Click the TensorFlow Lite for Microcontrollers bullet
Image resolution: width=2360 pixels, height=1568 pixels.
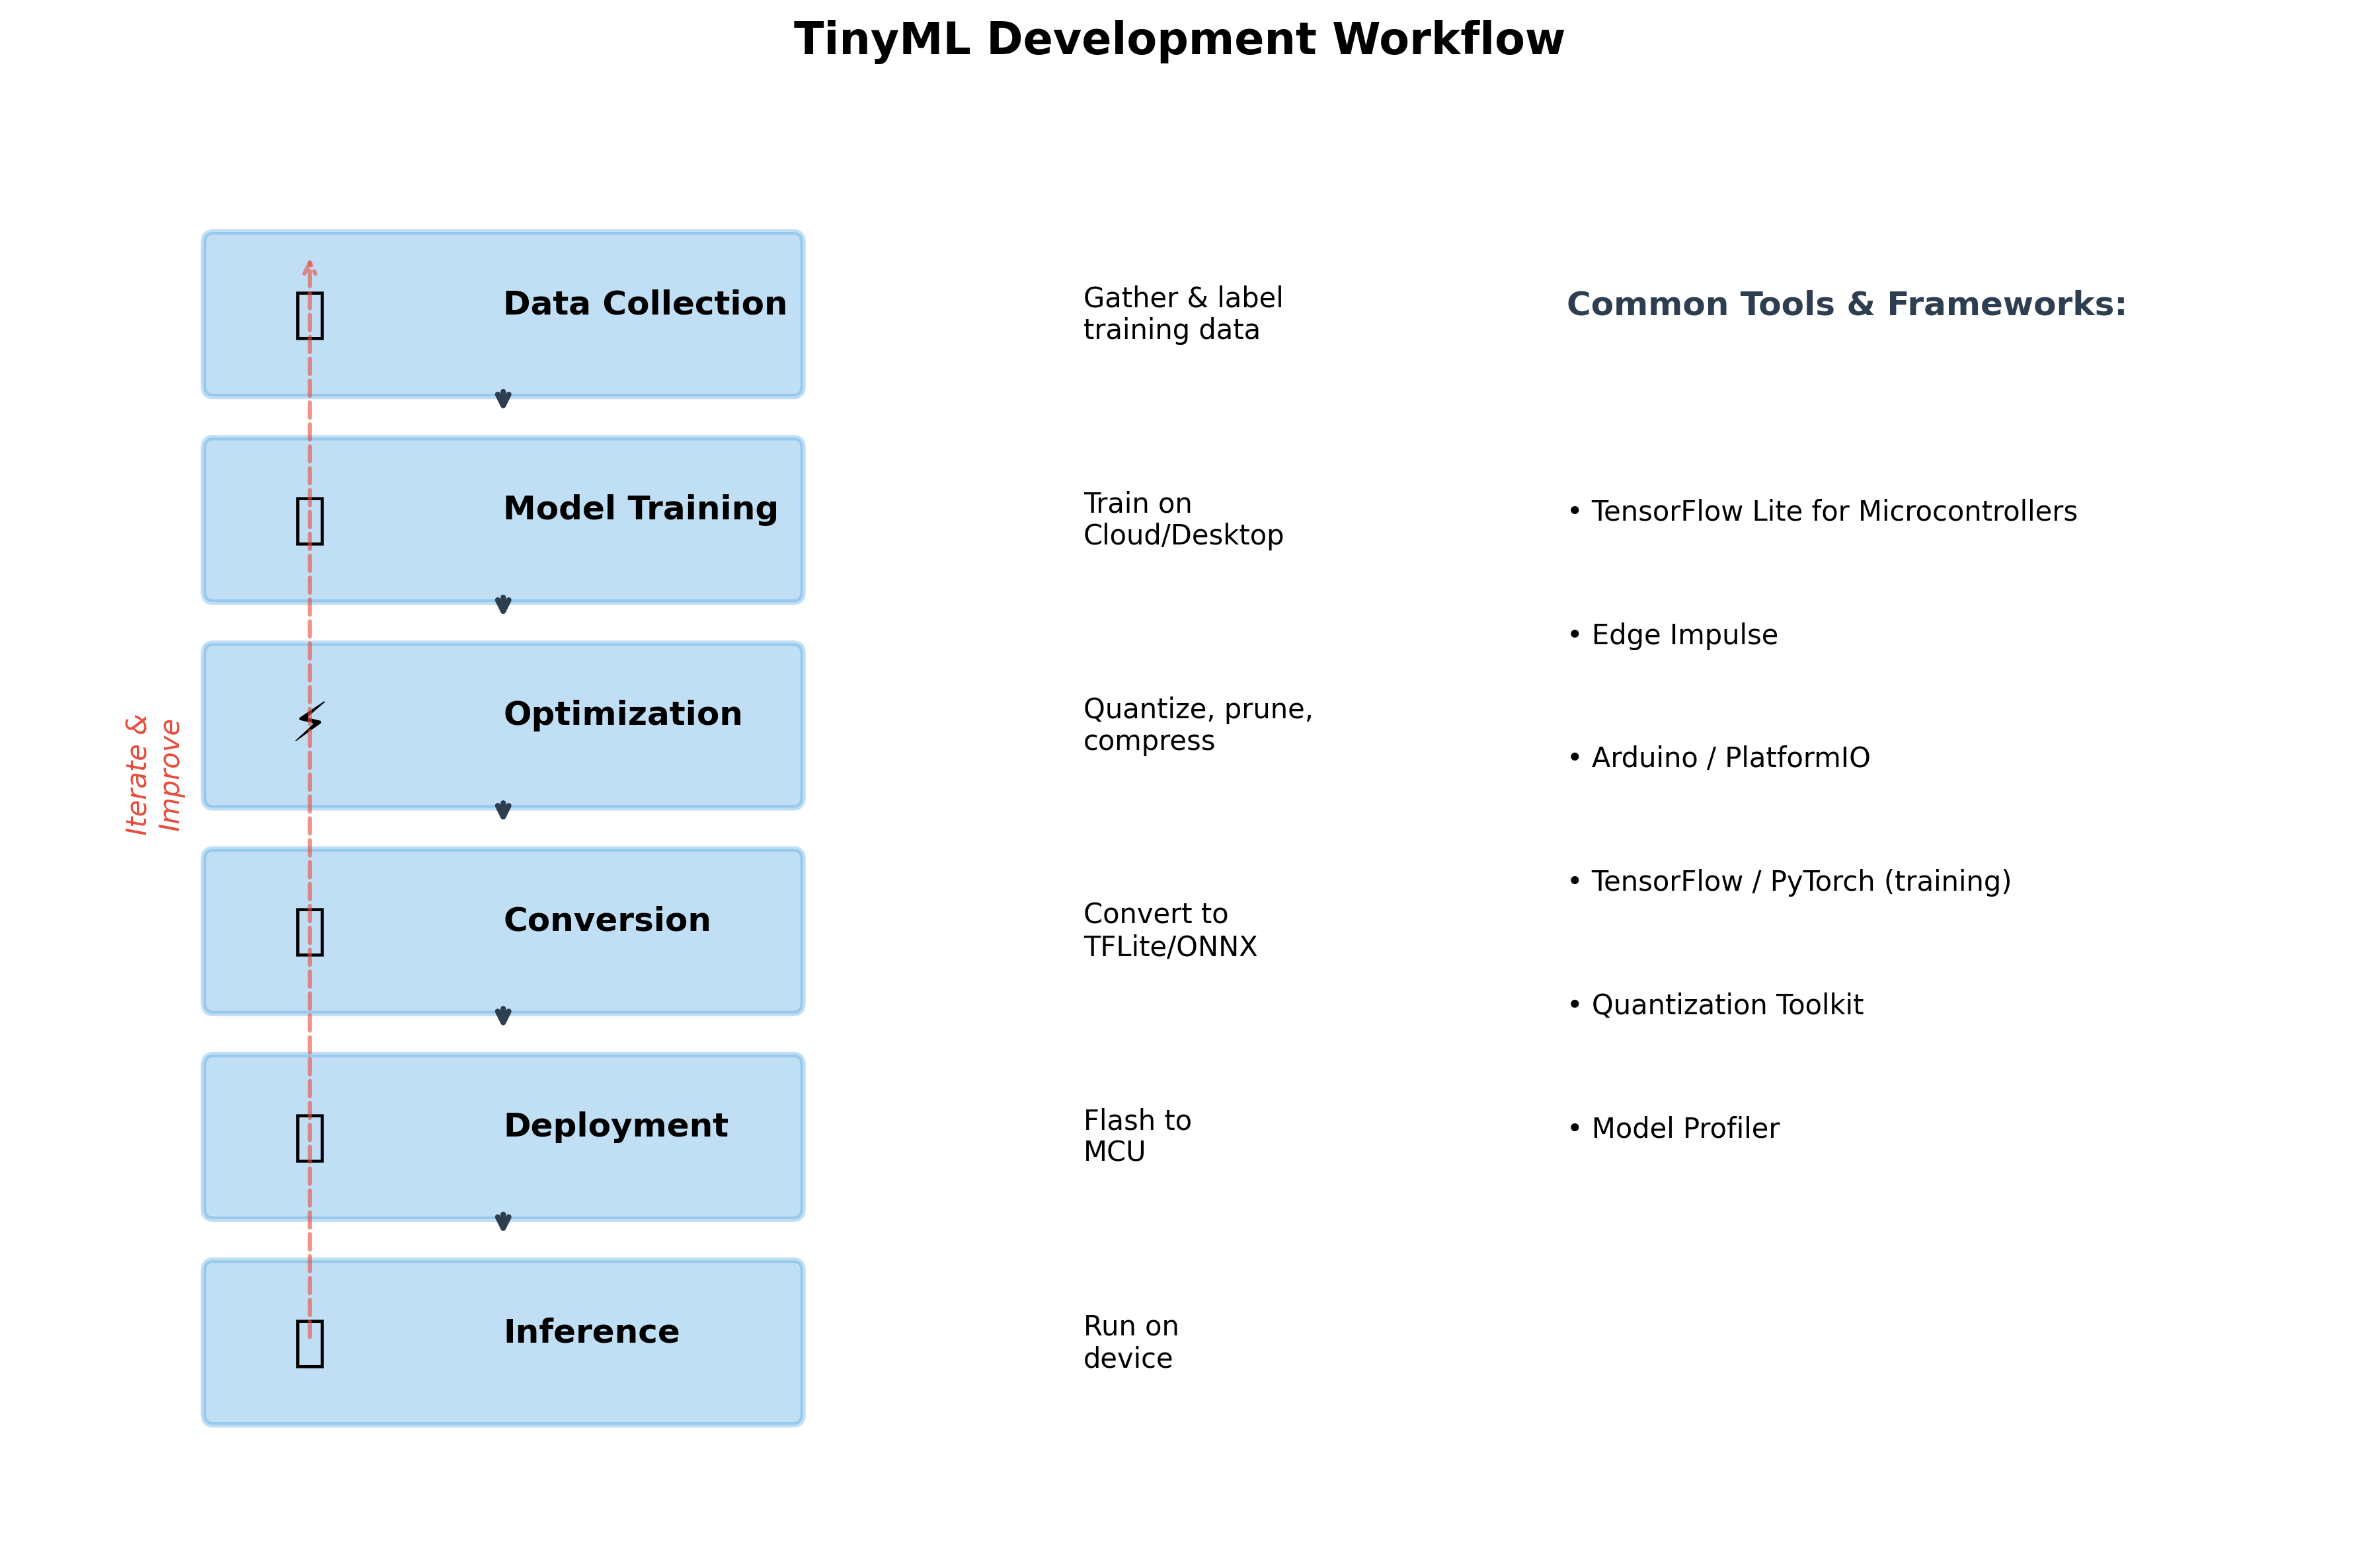(x=1822, y=511)
